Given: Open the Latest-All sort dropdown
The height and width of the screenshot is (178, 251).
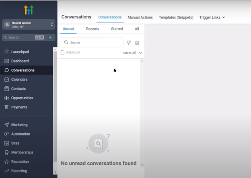Looking at the screenshot, I should [132, 53].
